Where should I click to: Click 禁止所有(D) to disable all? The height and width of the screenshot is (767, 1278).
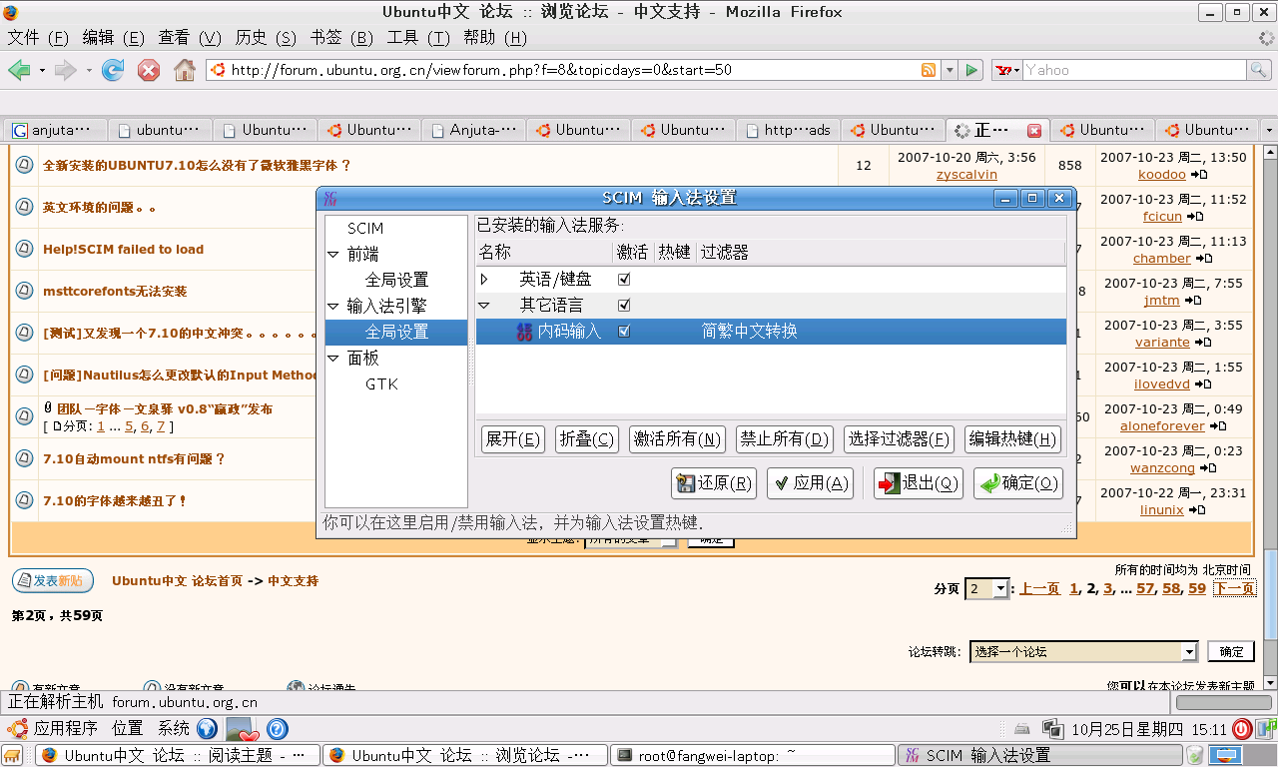(784, 439)
